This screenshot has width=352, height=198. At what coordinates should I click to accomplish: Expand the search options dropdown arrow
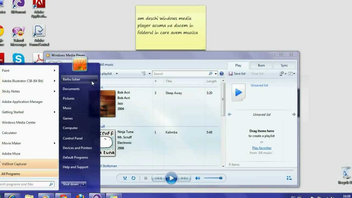point(216,74)
